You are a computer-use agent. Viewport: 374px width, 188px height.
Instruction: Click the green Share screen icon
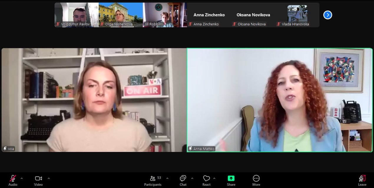point(231,178)
